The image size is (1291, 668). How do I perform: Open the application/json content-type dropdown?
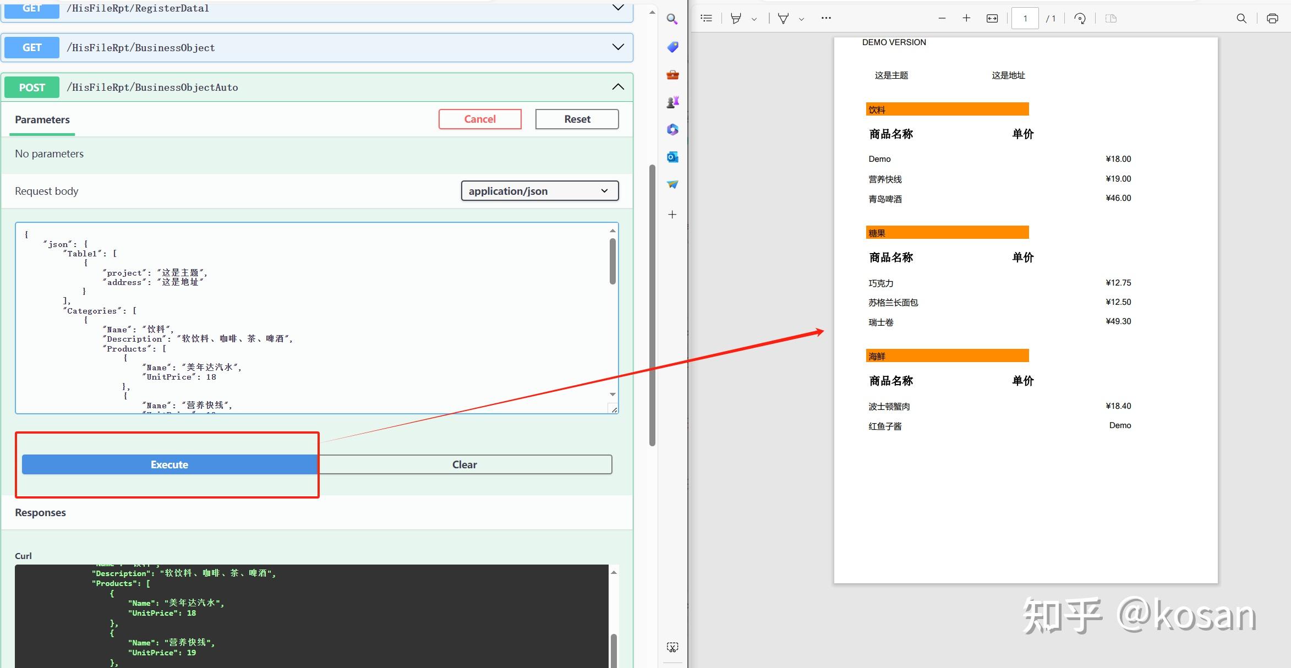pos(539,191)
